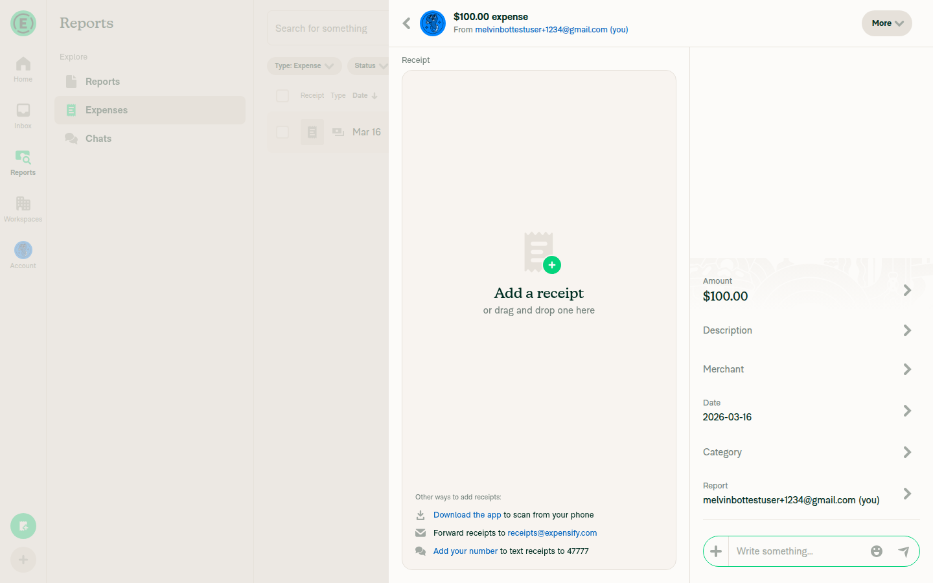Click the plus attachment icon beside the message field
Viewport: 933px width, 583px height.
(x=716, y=551)
